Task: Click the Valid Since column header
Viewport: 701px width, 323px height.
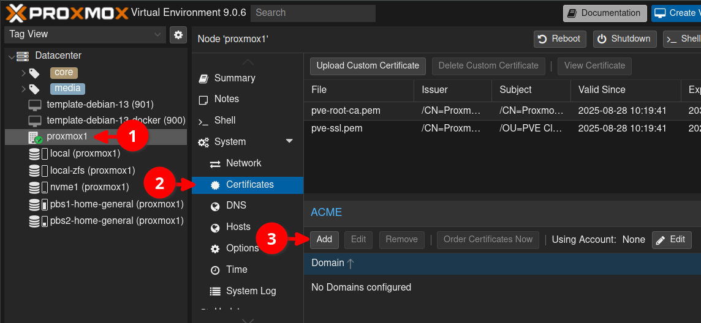Action: click(626, 90)
